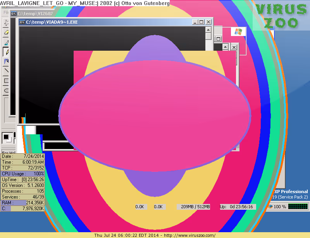Open the File menu in Paint
The height and width of the screenshot is (238, 310).
6,12
